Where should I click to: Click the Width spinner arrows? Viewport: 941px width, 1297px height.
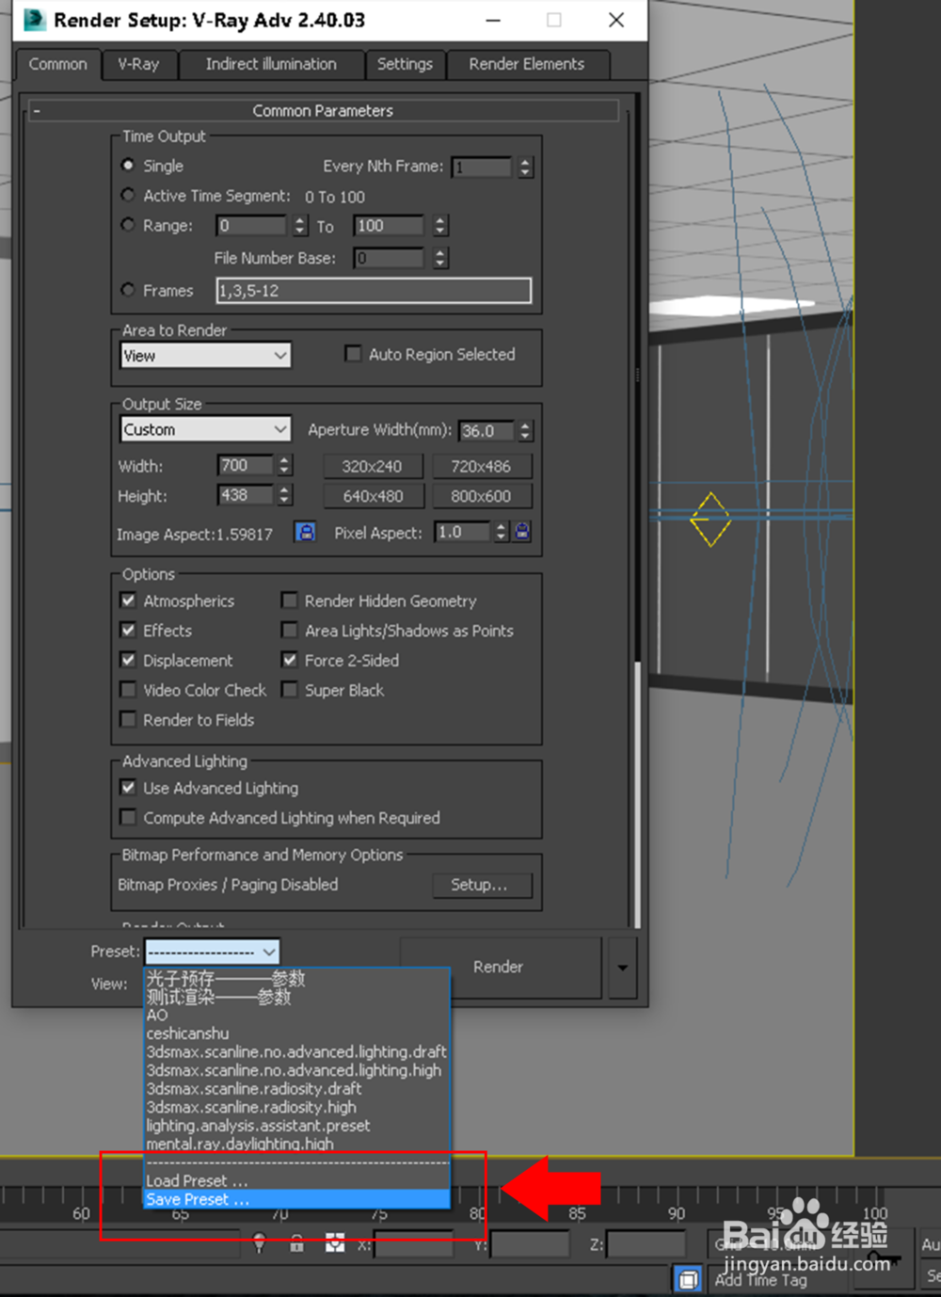point(285,465)
